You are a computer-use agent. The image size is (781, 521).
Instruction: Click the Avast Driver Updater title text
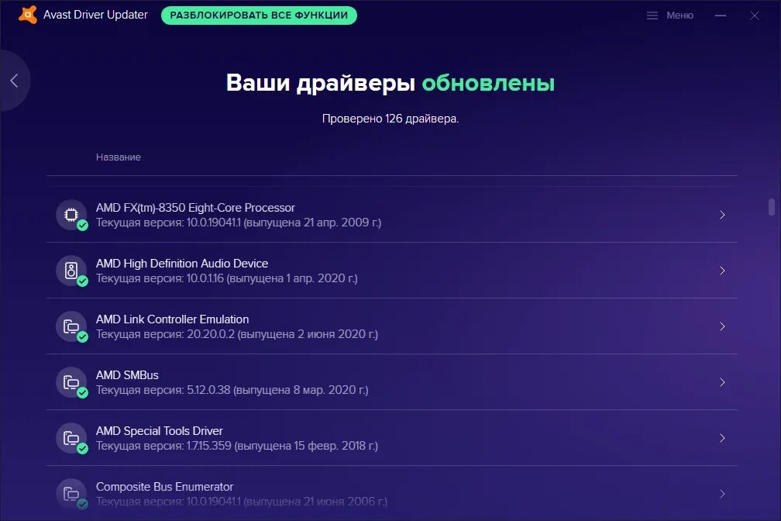95,15
